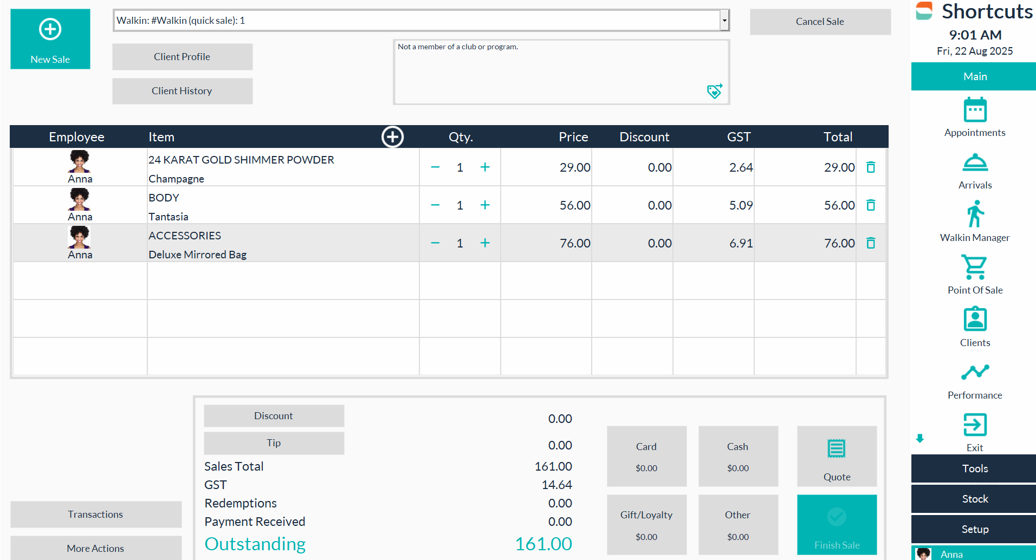Screen dimensions: 1036x560
Task: Decrease quantity of Gold Shimmer Powder
Action: point(435,167)
